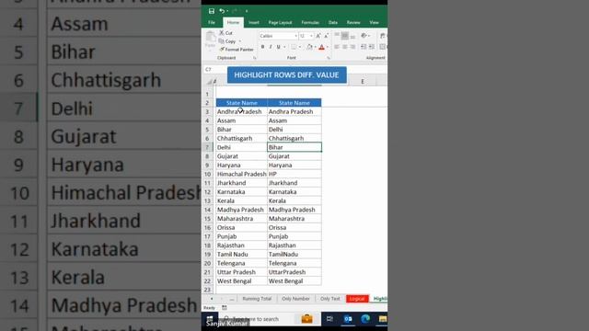Click the Save icon in the quick access toolbar
The image size is (589, 331).
click(212, 11)
